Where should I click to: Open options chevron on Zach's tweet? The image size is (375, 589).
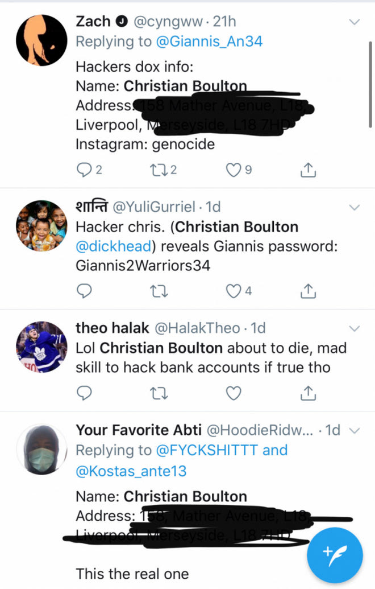pos(354,22)
